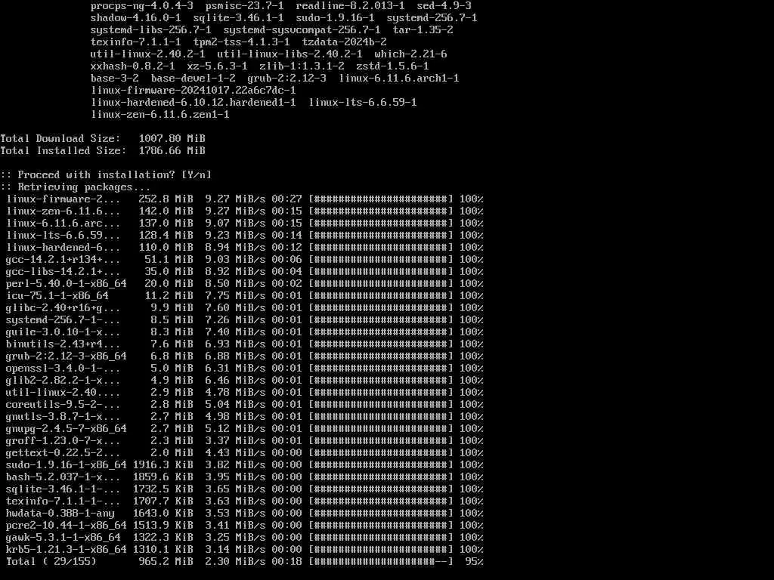Click the Total 29/155 progress bar
This screenshot has width=774, height=580.
point(381,561)
